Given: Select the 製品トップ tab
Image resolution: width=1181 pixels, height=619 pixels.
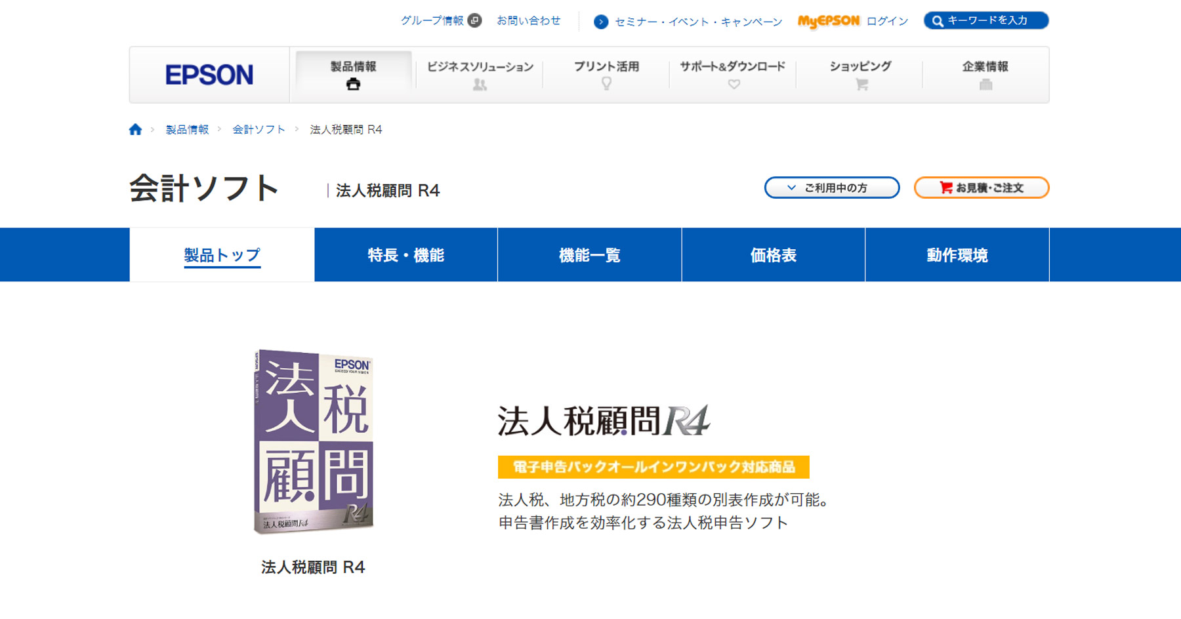Looking at the screenshot, I should tap(222, 255).
